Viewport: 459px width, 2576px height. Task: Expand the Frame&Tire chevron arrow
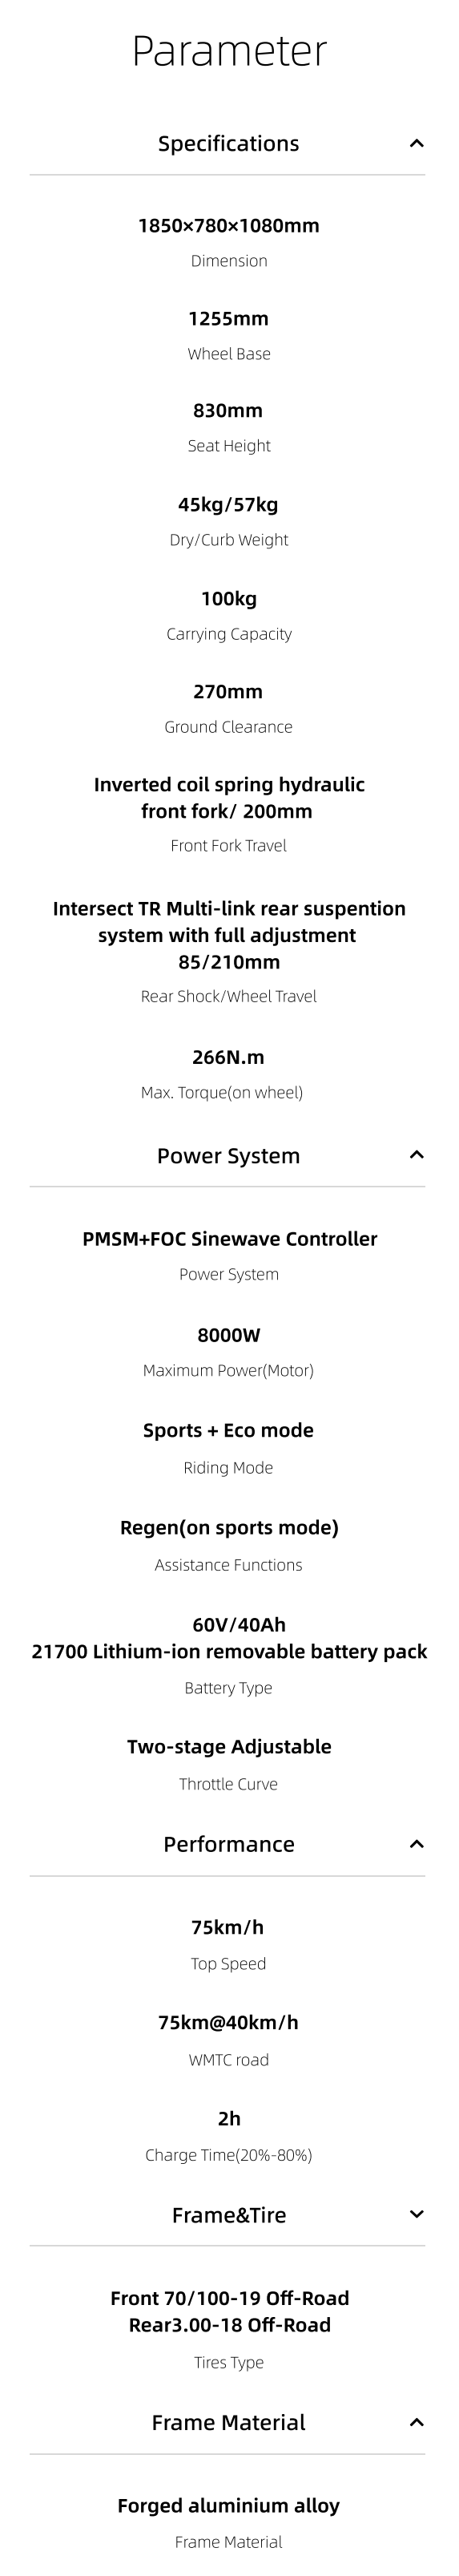416,2214
